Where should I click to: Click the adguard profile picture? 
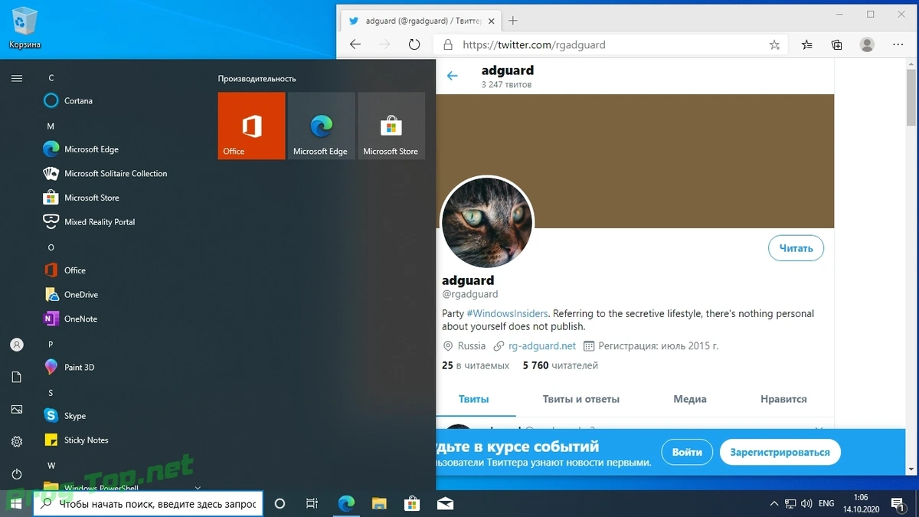click(x=487, y=222)
